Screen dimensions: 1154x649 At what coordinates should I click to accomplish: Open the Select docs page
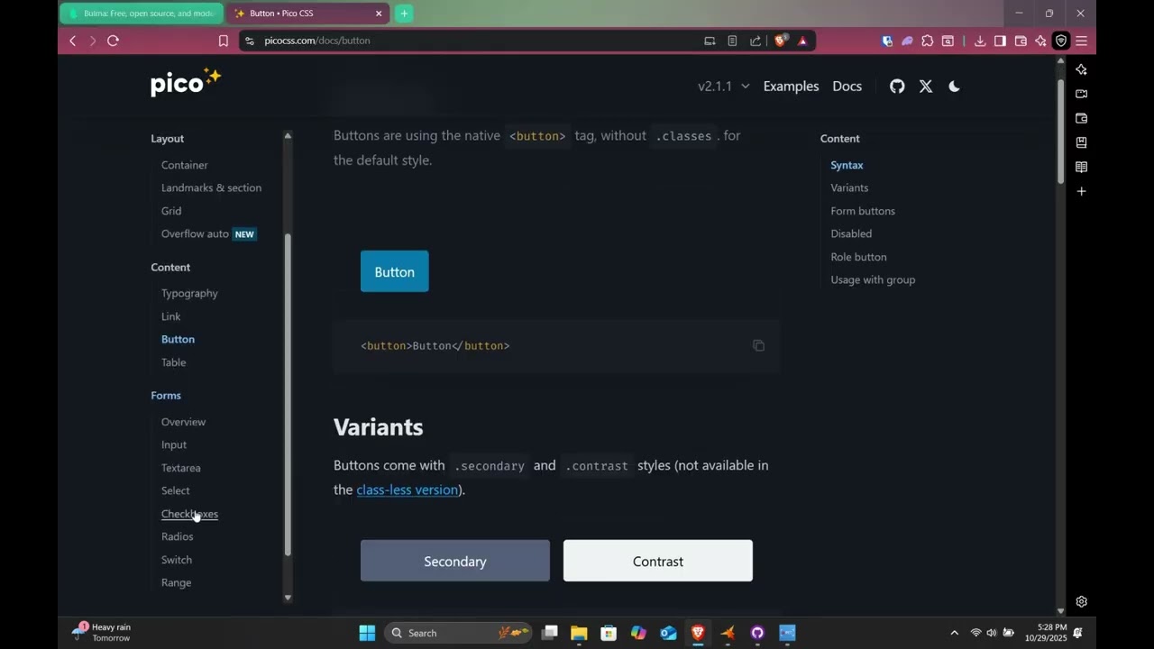tap(176, 490)
